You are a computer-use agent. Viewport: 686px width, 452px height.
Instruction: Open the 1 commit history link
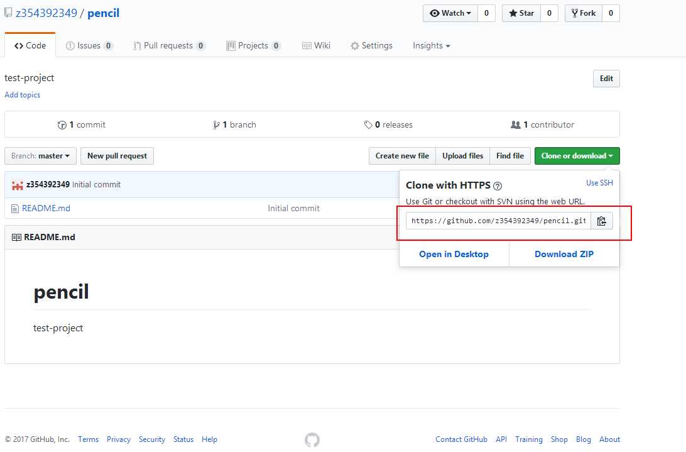(x=82, y=125)
